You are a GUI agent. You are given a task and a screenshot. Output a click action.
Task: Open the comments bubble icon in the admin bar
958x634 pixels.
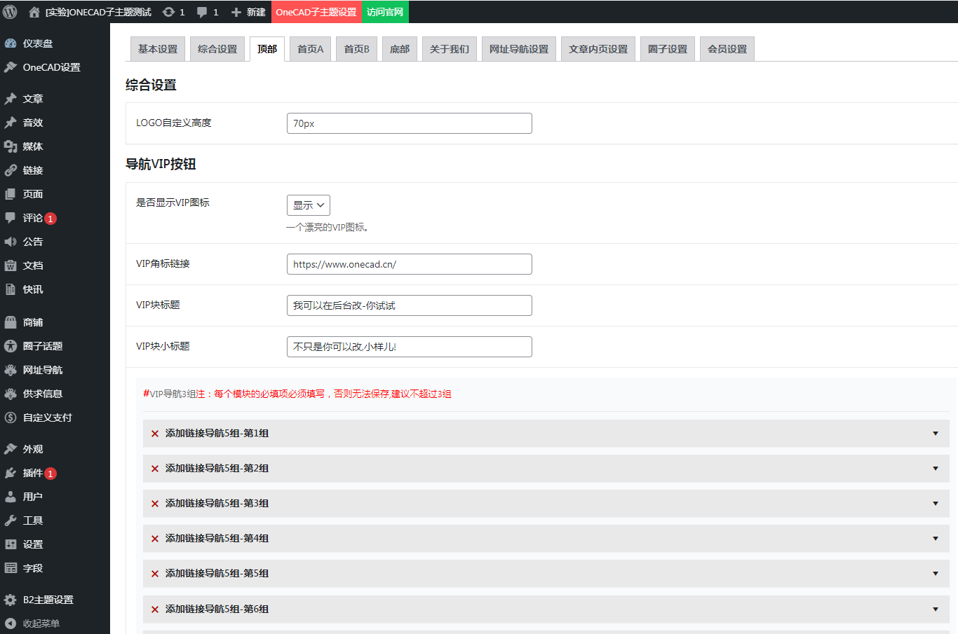point(202,12)
